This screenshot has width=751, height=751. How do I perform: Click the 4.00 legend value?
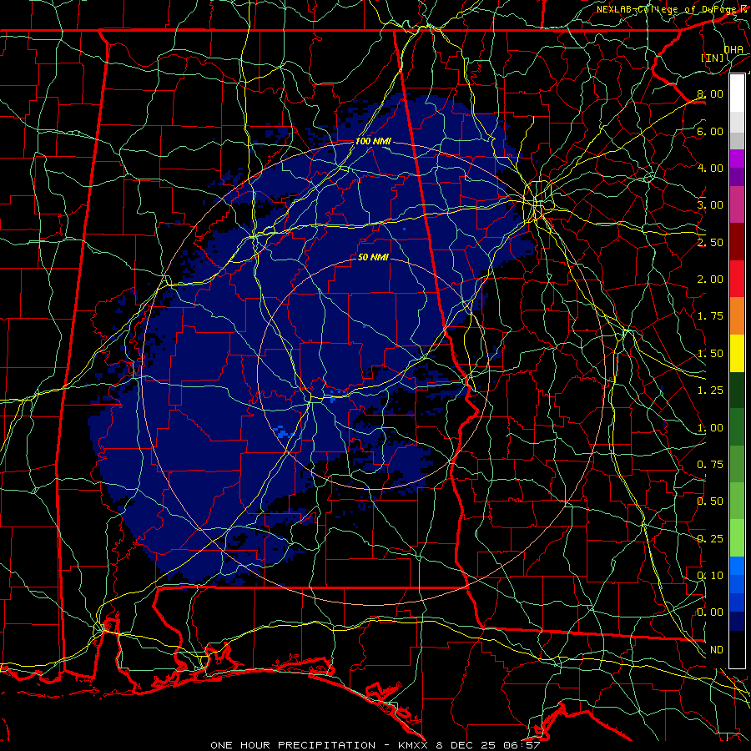(710, 168)
